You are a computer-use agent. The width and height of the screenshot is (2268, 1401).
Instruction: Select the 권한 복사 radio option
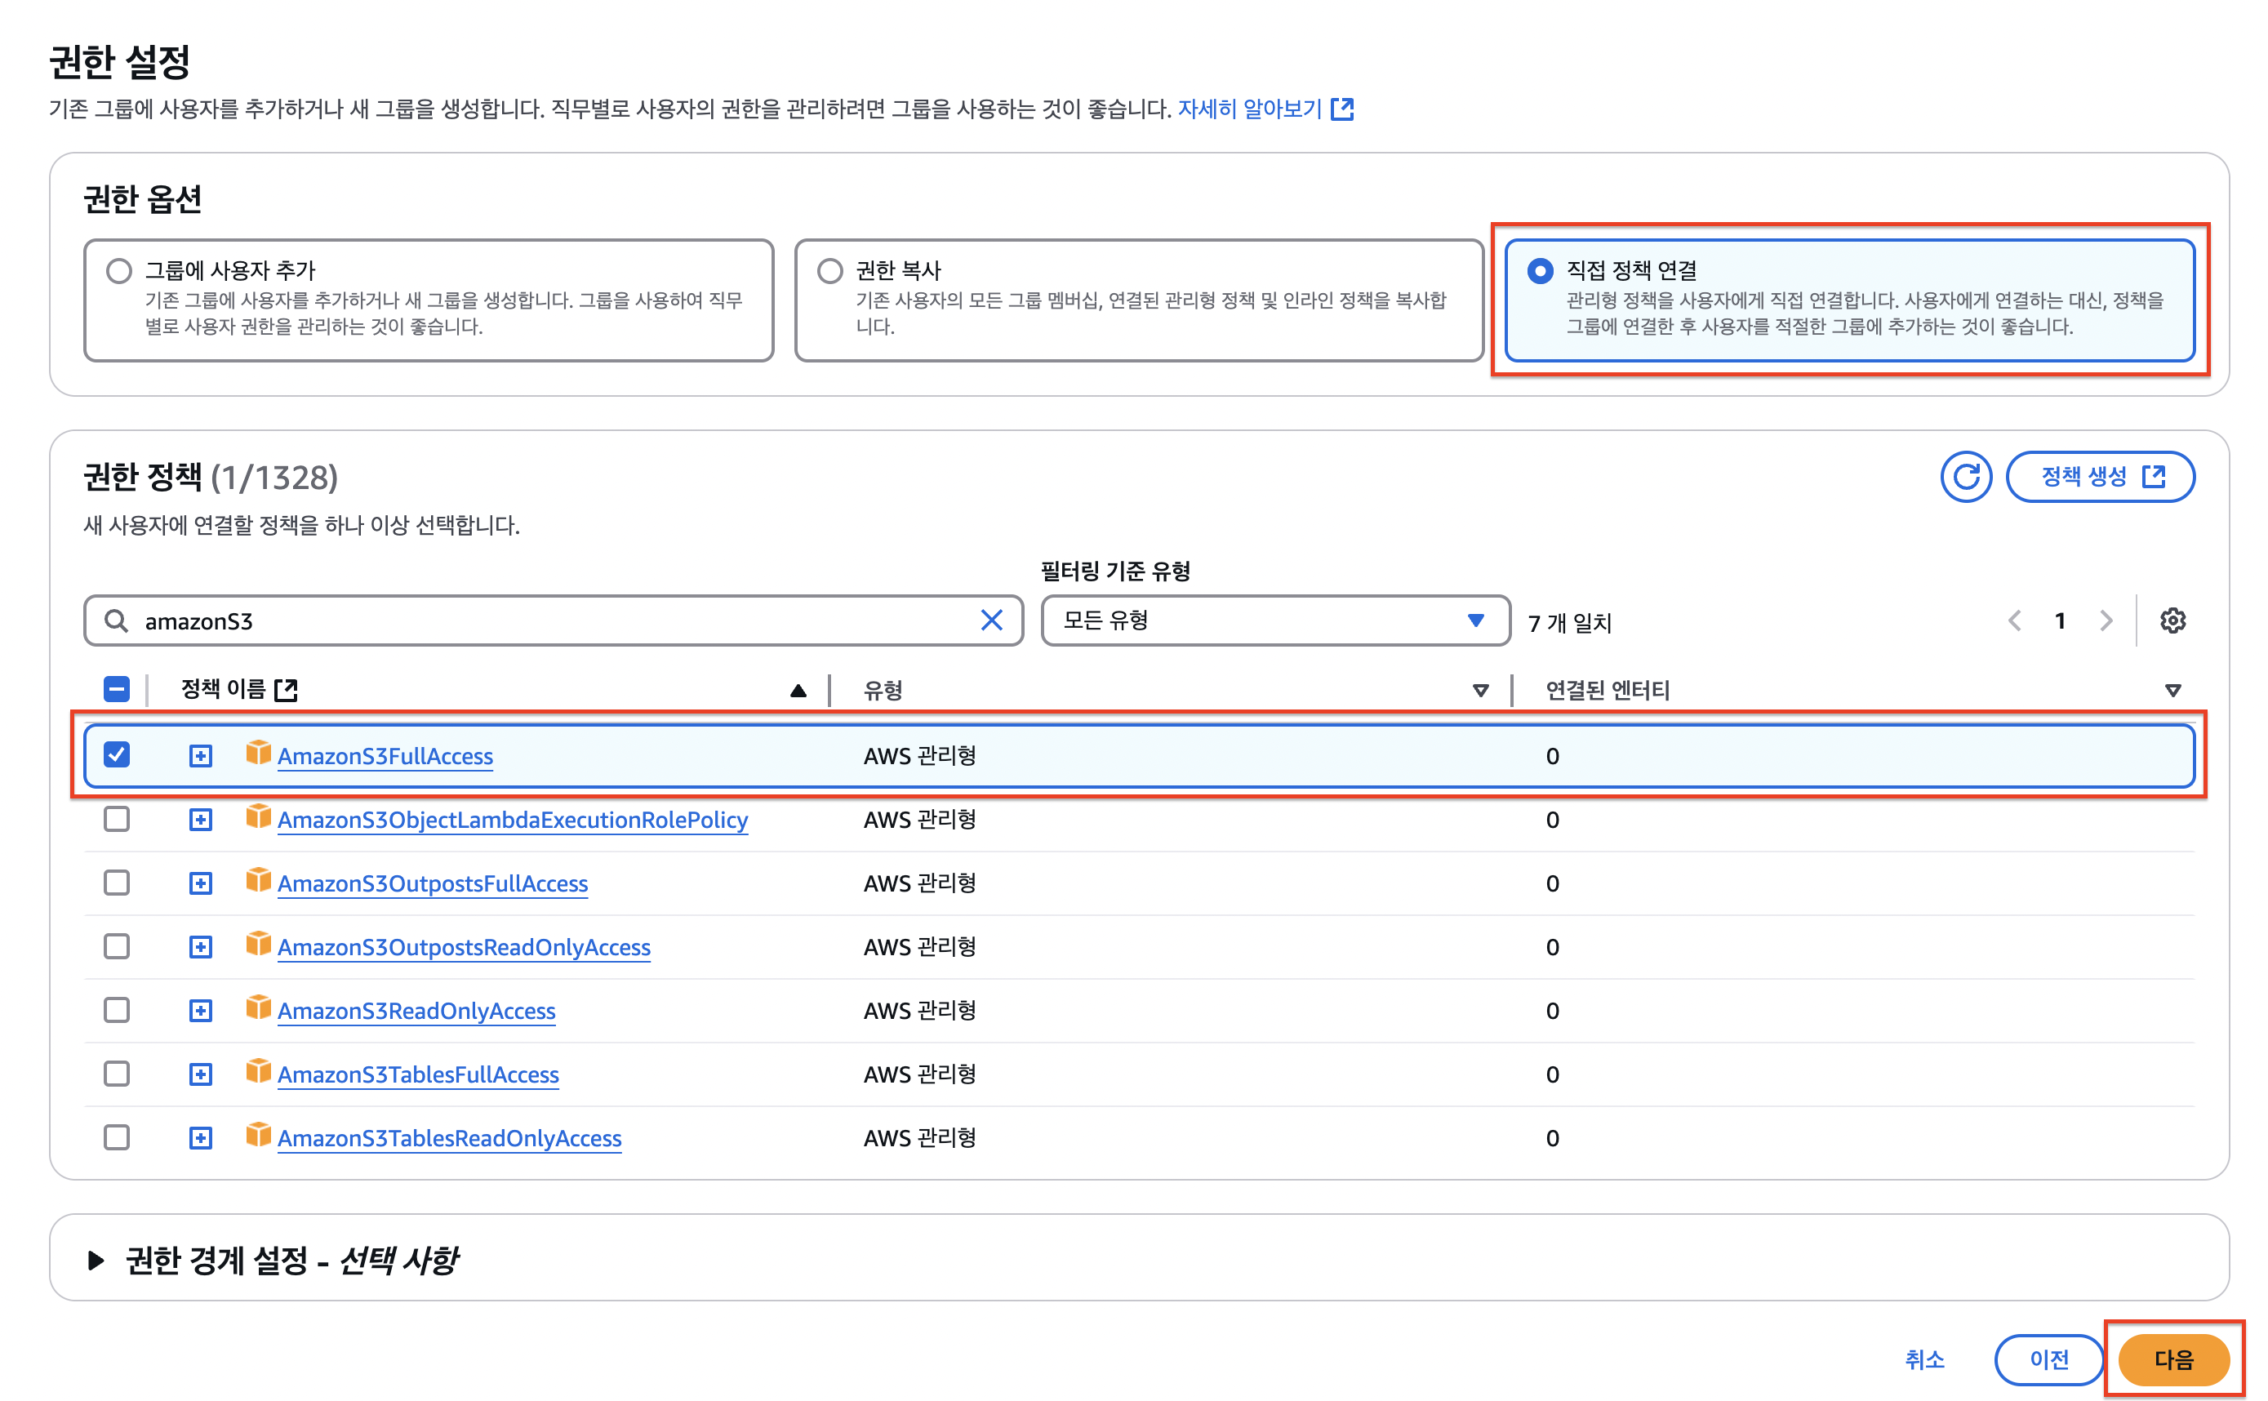829,270
